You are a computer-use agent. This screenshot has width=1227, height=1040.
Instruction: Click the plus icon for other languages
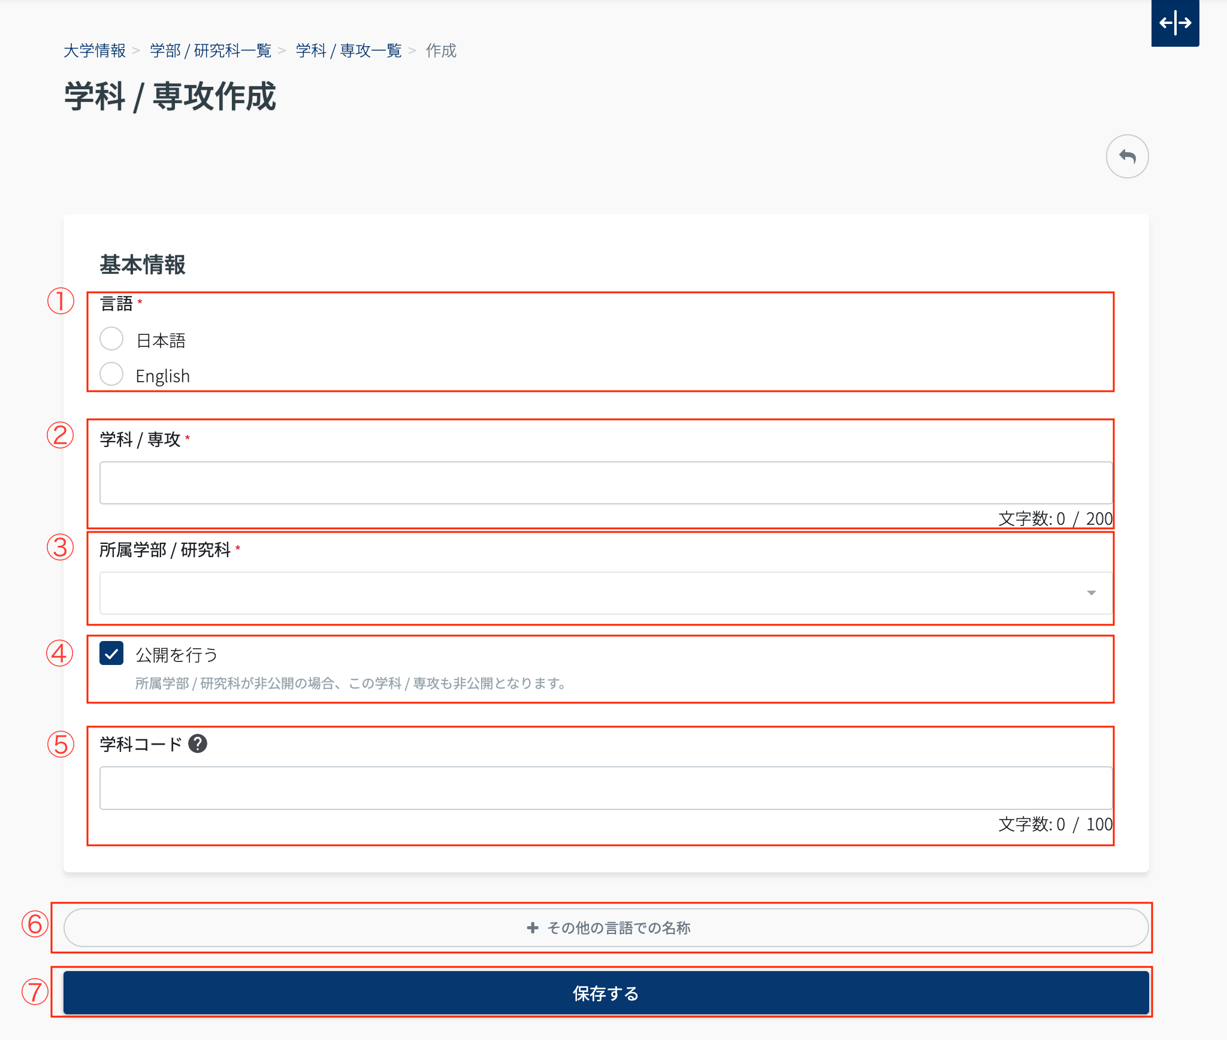coord(533,927)
